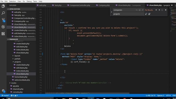Close the show.blade.php projects tab
The image size is (176, 99).
coord(172,5)
